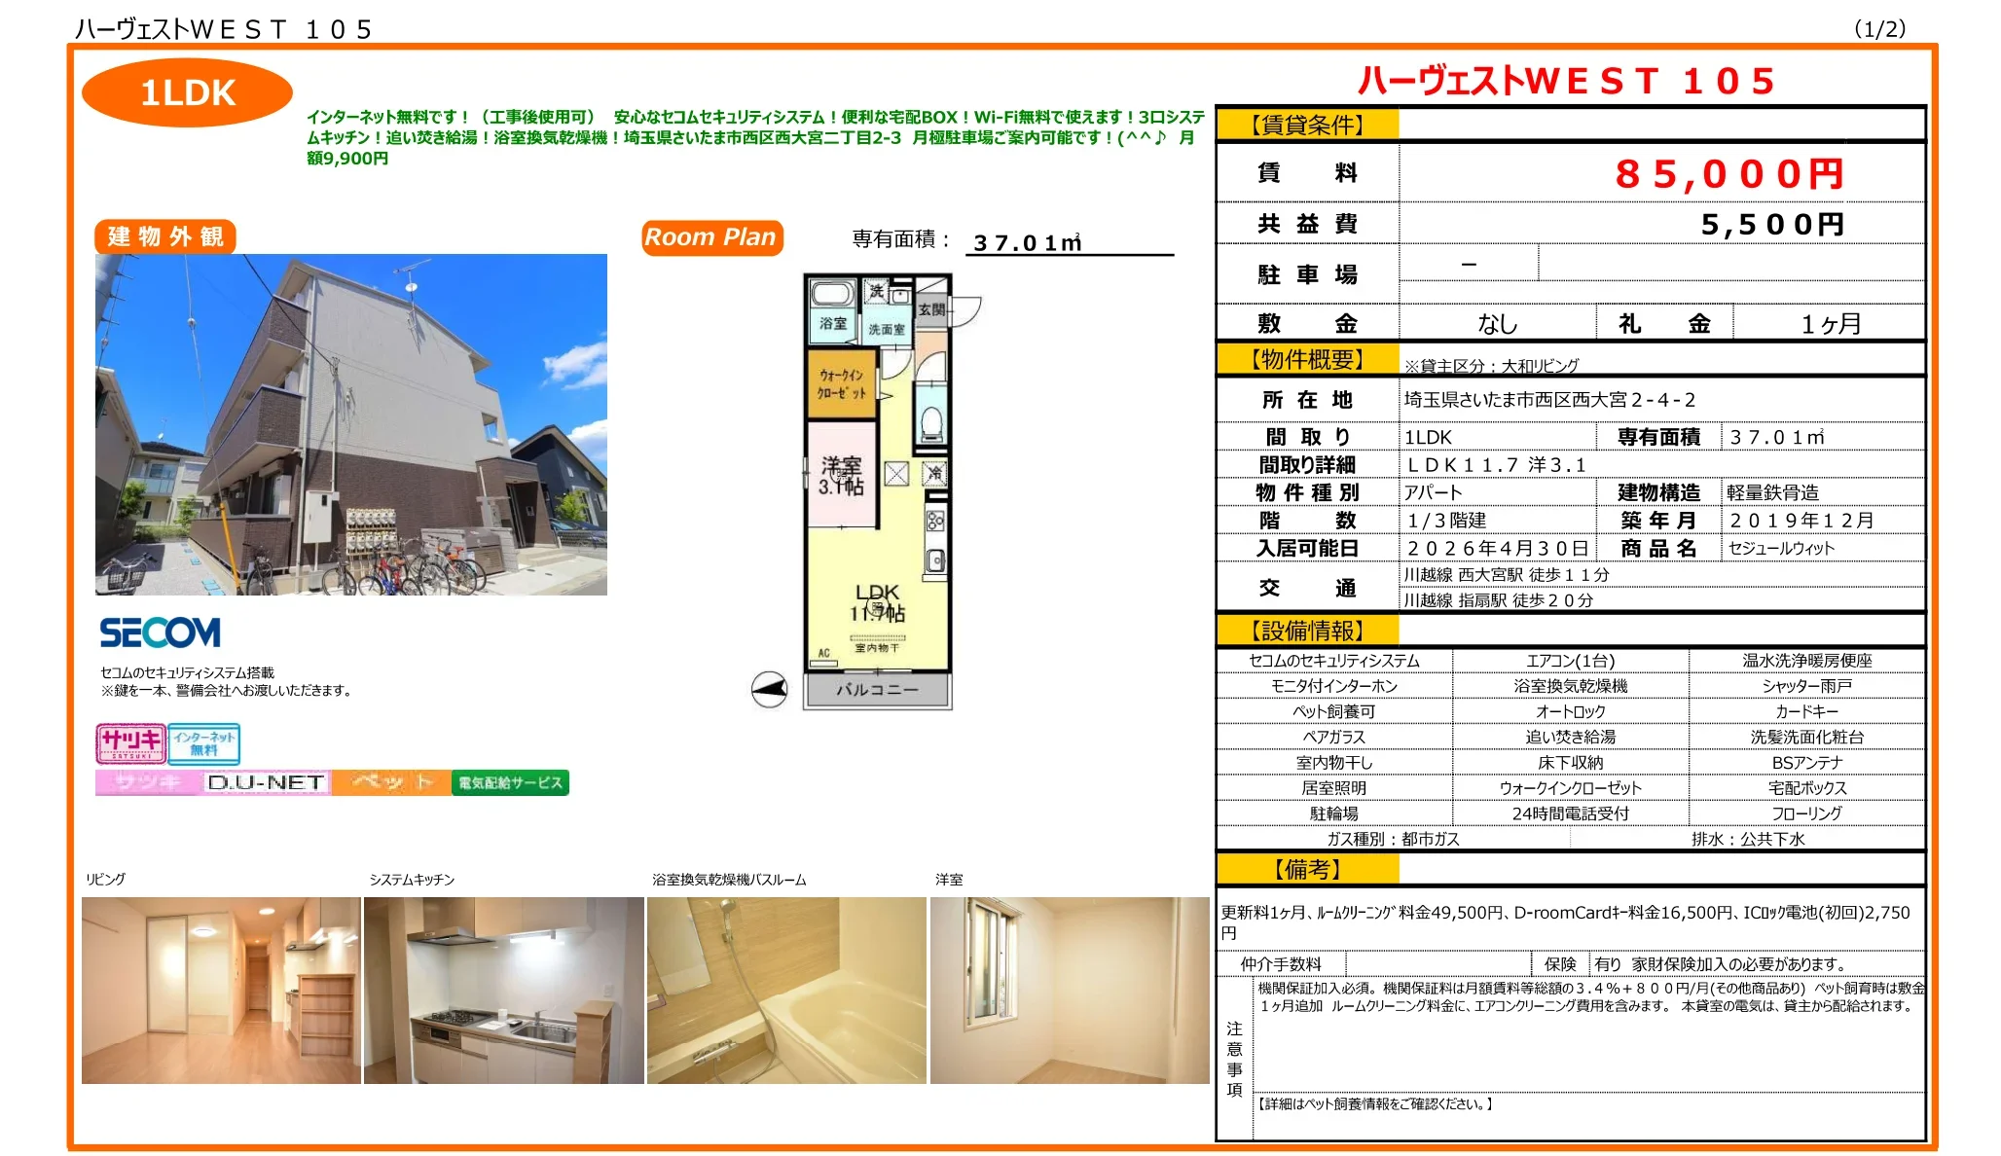Click the floor plan バルコニー area

click(x=877, y=690)
